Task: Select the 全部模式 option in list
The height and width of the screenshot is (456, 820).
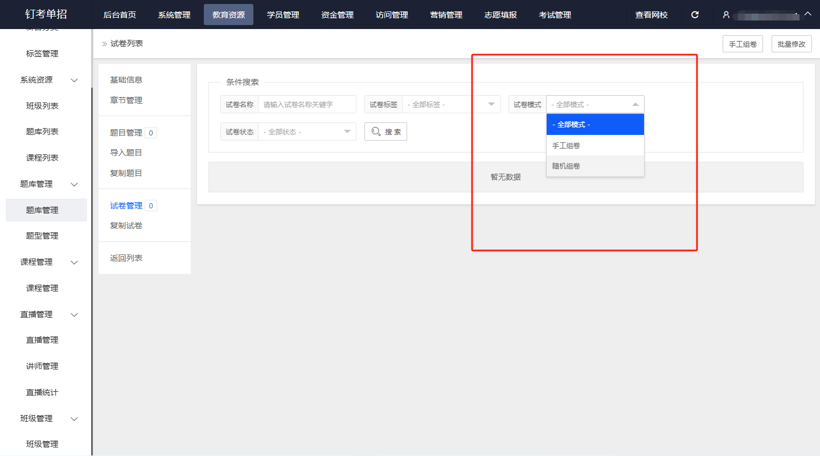Action: click(x=594, y=125)
